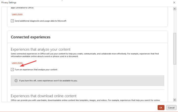Click the scrollbar track below the thumb

tap(174, 81)
